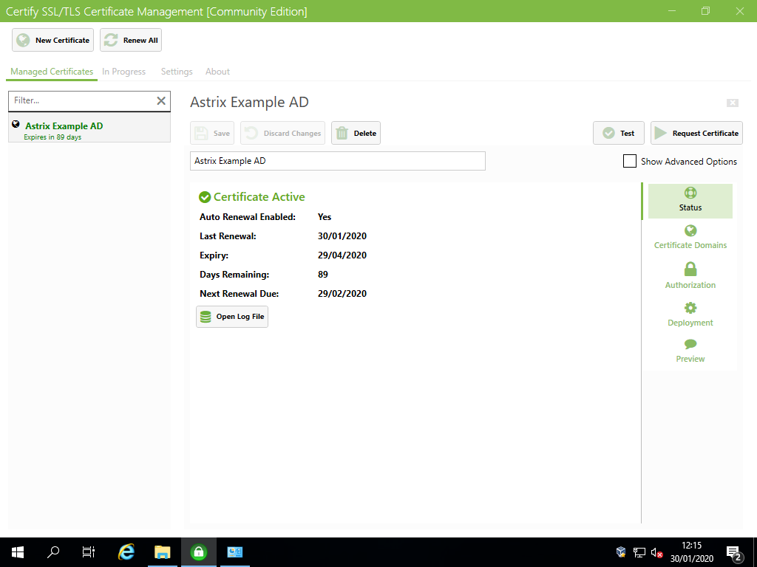Screen dimensions: 757x567
Task: Enable Show Advanced Options
Action: (629, 161)
